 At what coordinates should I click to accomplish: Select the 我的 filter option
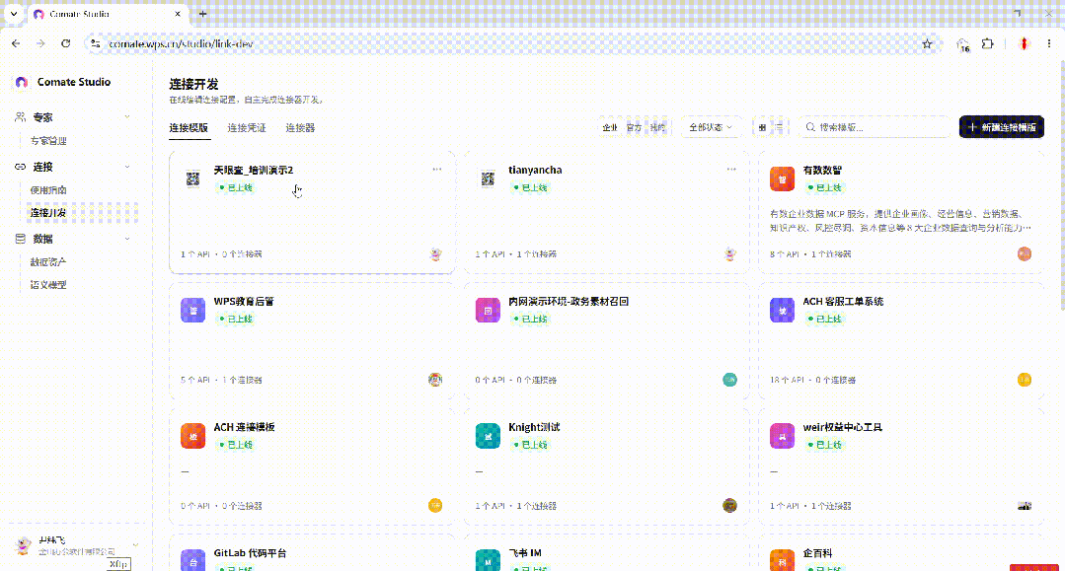(656, 127)
